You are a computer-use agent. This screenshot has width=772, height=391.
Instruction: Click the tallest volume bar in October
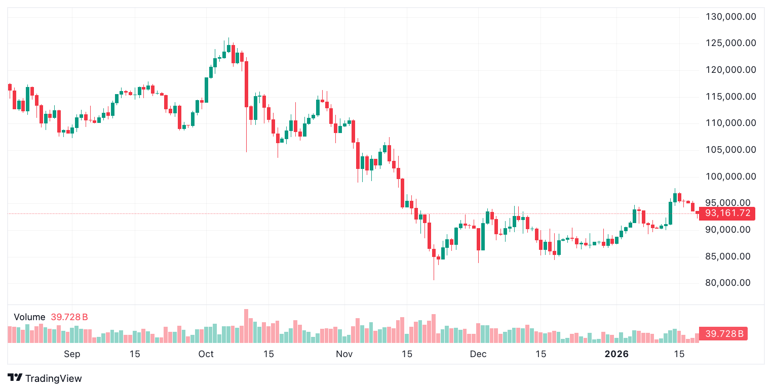click(246, 326)
